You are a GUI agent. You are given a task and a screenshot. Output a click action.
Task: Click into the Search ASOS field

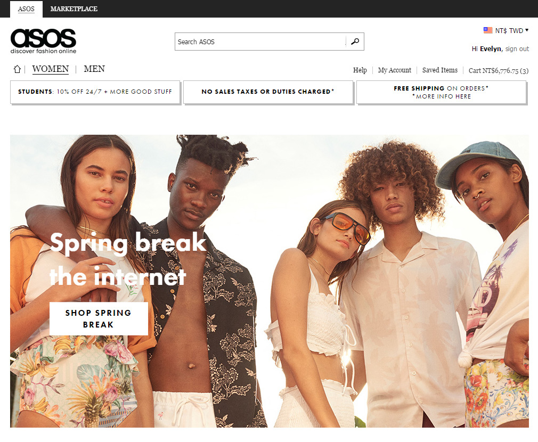click(260, 42)
